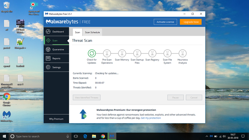Open the Quarantine section
249x140 pixels.
tap(56, 49)
